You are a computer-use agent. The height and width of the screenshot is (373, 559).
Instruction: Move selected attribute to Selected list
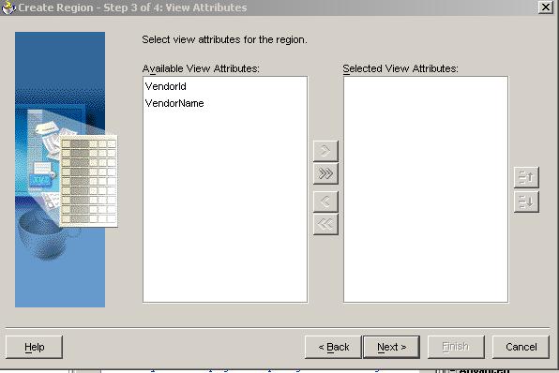(x=325, y=151)
